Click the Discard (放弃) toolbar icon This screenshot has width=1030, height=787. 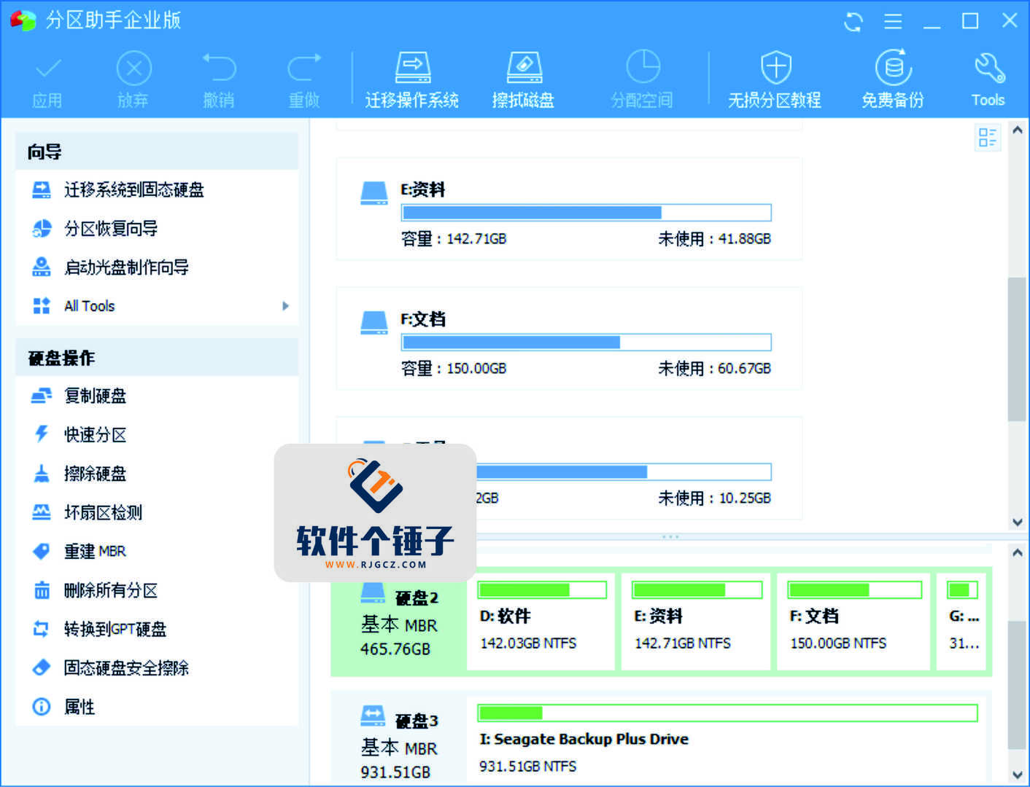point(133,69)
